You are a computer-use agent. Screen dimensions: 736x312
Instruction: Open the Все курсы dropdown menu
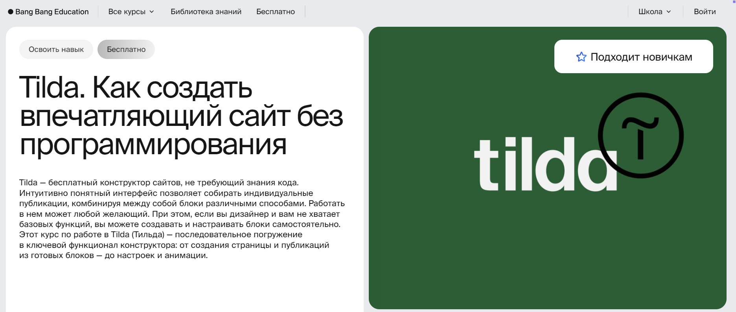coord(131,12)
